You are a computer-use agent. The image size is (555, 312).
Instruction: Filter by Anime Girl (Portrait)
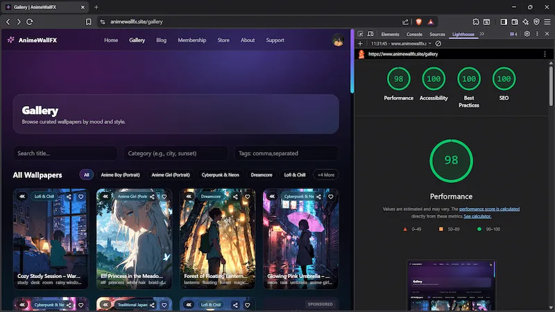[x=171, y=175]
